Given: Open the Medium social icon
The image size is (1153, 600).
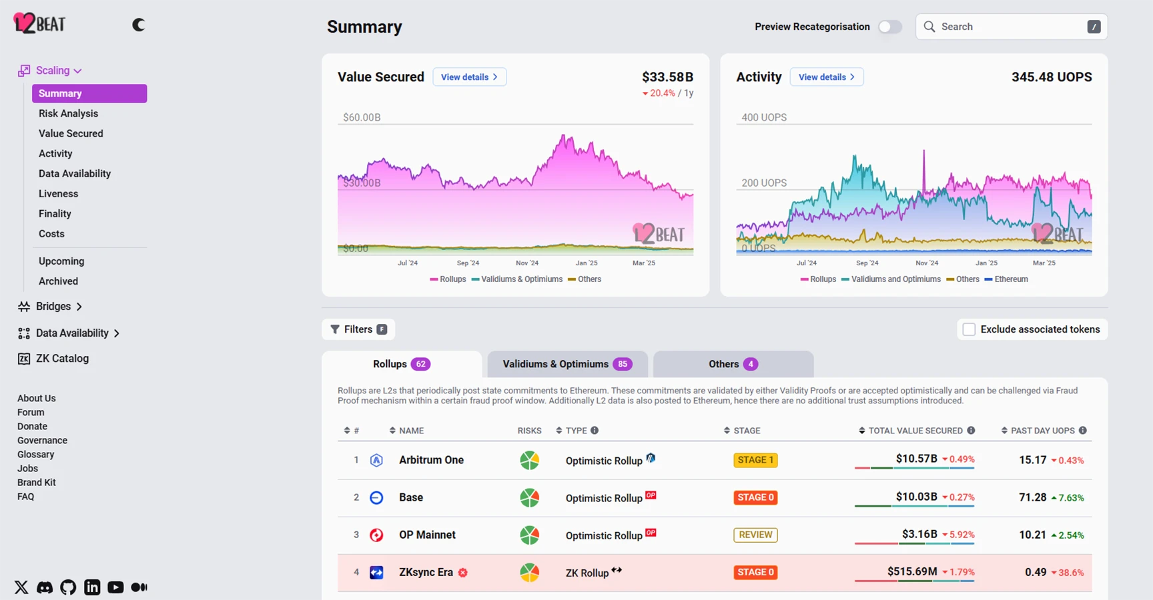Looking at the screenshot, I should coord(139,587).
